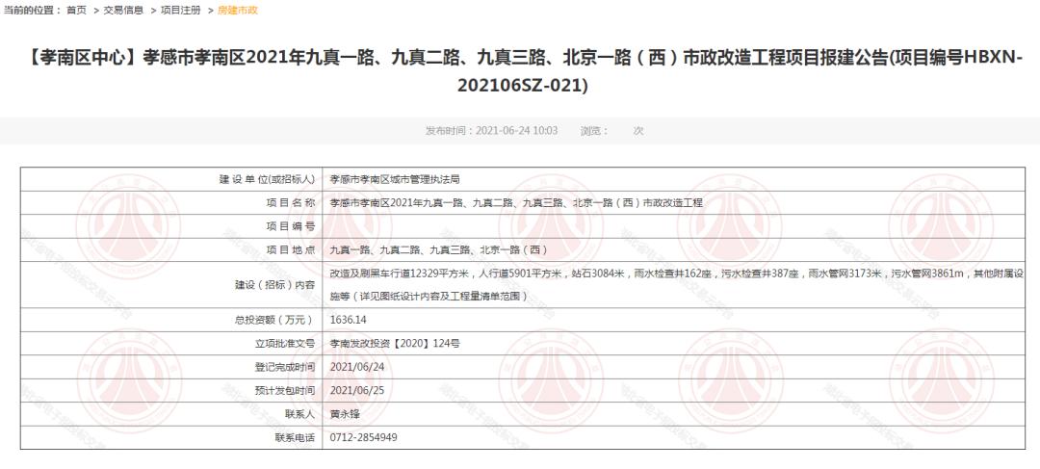The image size is (1040, 469).
Task: Select the 房建市政 breadcrumb link
Action: point(238,10)
